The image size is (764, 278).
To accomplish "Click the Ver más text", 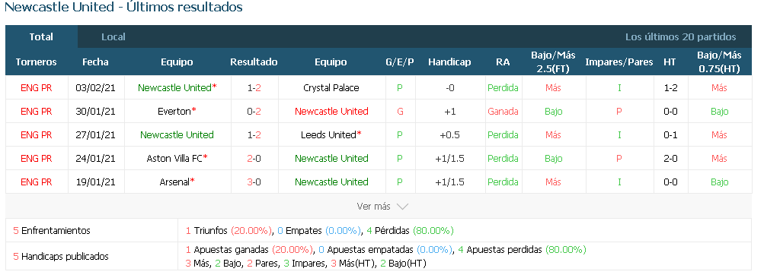I will 374,207.
